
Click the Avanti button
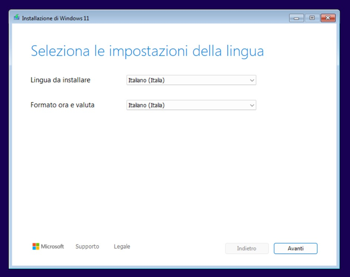[295, 248]
